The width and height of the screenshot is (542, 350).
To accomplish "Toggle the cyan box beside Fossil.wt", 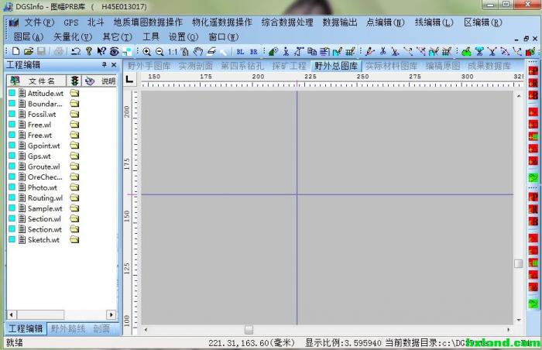I will (12, 114).
